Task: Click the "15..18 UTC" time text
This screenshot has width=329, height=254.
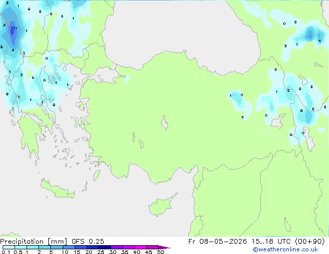Action: [271, 242]
